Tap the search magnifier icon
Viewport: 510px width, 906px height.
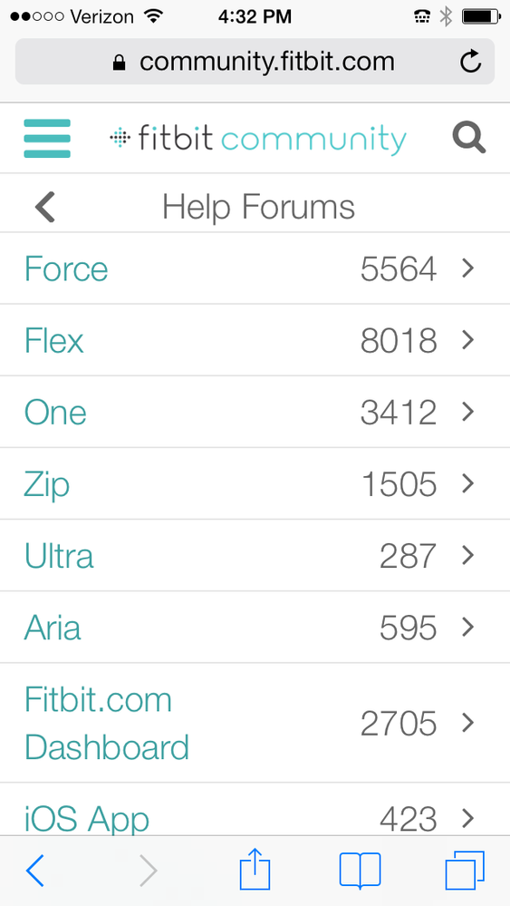point(469,138)
